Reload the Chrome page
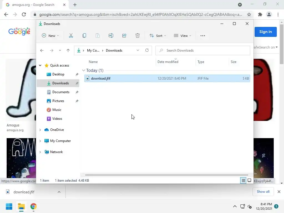This screenshot has height=213, width=284. [x=24, y=14]
